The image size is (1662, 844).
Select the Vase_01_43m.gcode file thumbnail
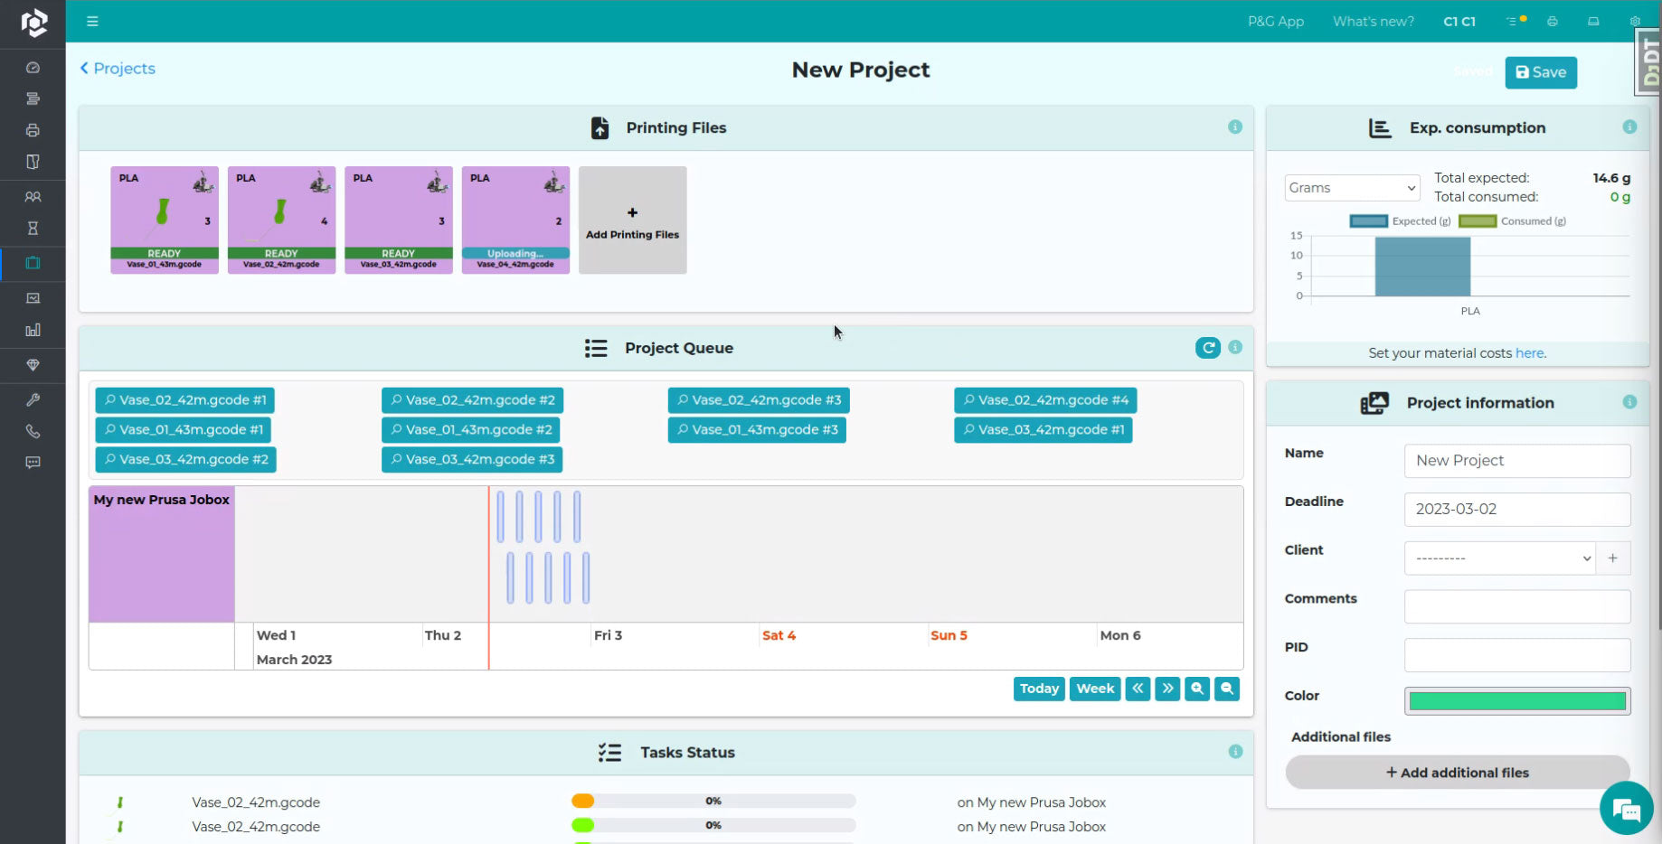tap(165, 220)
